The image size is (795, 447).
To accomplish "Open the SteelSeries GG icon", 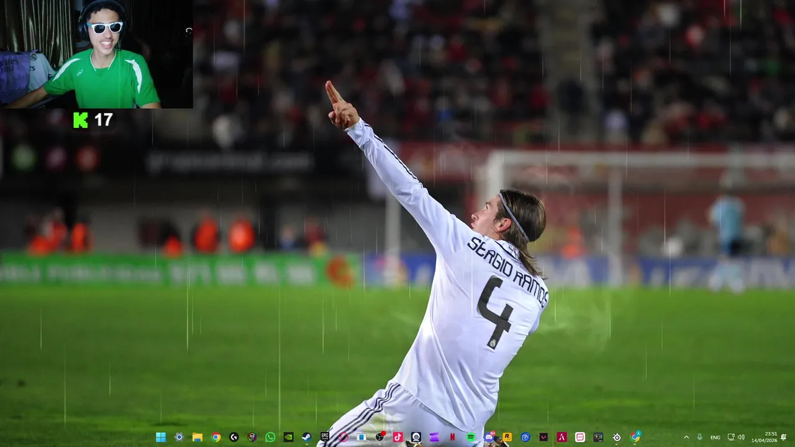I will (x=616, y=437).
